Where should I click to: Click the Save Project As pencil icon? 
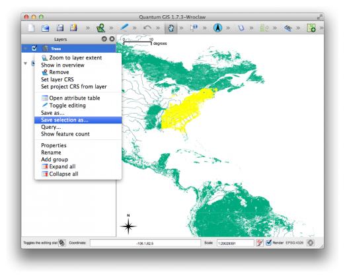pos(73,28)
